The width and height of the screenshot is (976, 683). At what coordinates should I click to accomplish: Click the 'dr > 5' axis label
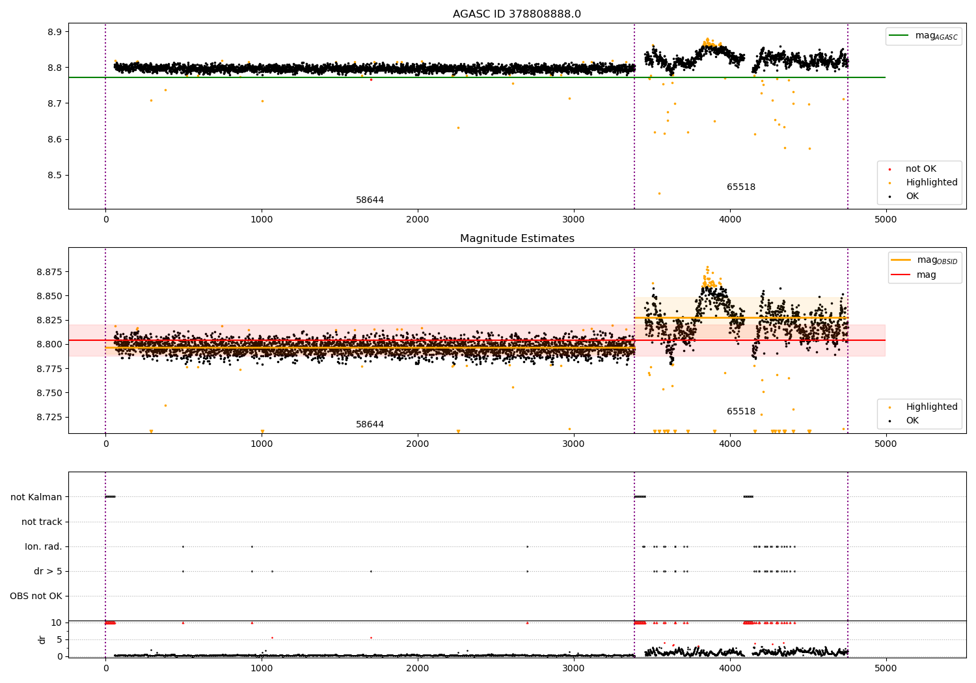coord(48,572)
